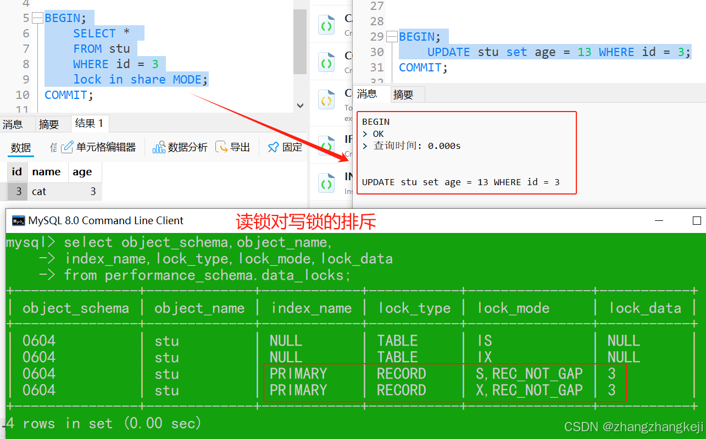Screen dimensions: 706x439
Task: Click the lock_type column header in MySQL output
Action: (414, 308)
